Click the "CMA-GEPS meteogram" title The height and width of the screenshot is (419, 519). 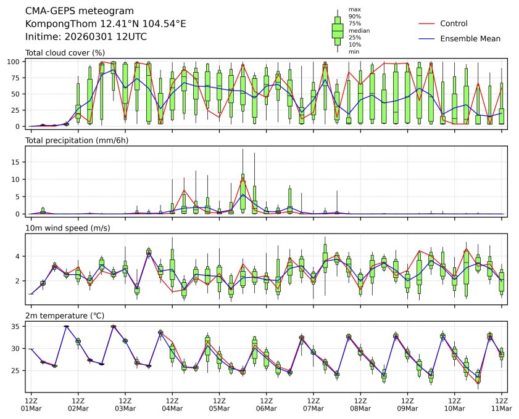[x=77, y=11]
